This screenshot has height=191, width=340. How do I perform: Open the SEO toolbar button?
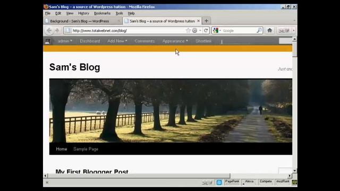[x=283, y=31]
